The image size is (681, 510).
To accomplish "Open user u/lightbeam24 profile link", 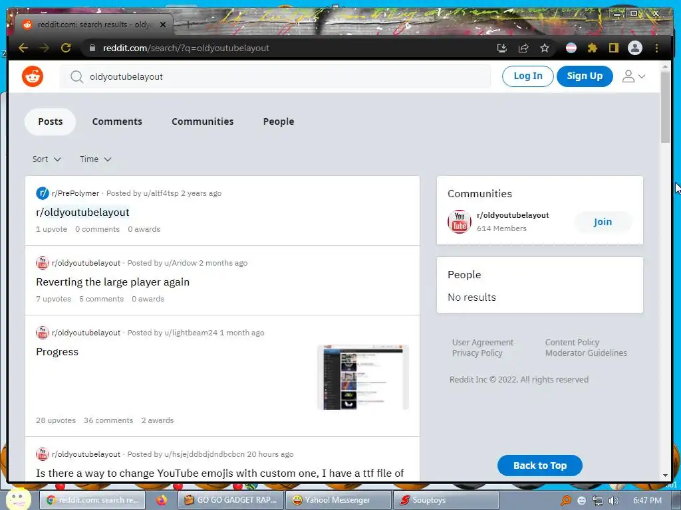I will click(x=191, y=333).
